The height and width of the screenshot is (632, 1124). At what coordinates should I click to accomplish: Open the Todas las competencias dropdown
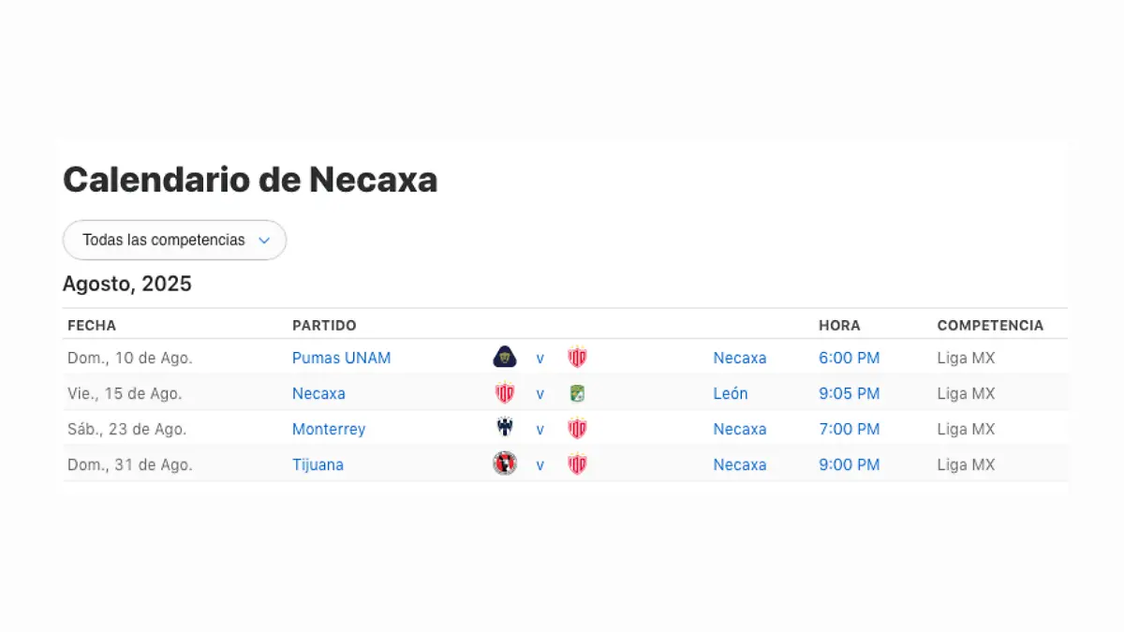point(174,240)
